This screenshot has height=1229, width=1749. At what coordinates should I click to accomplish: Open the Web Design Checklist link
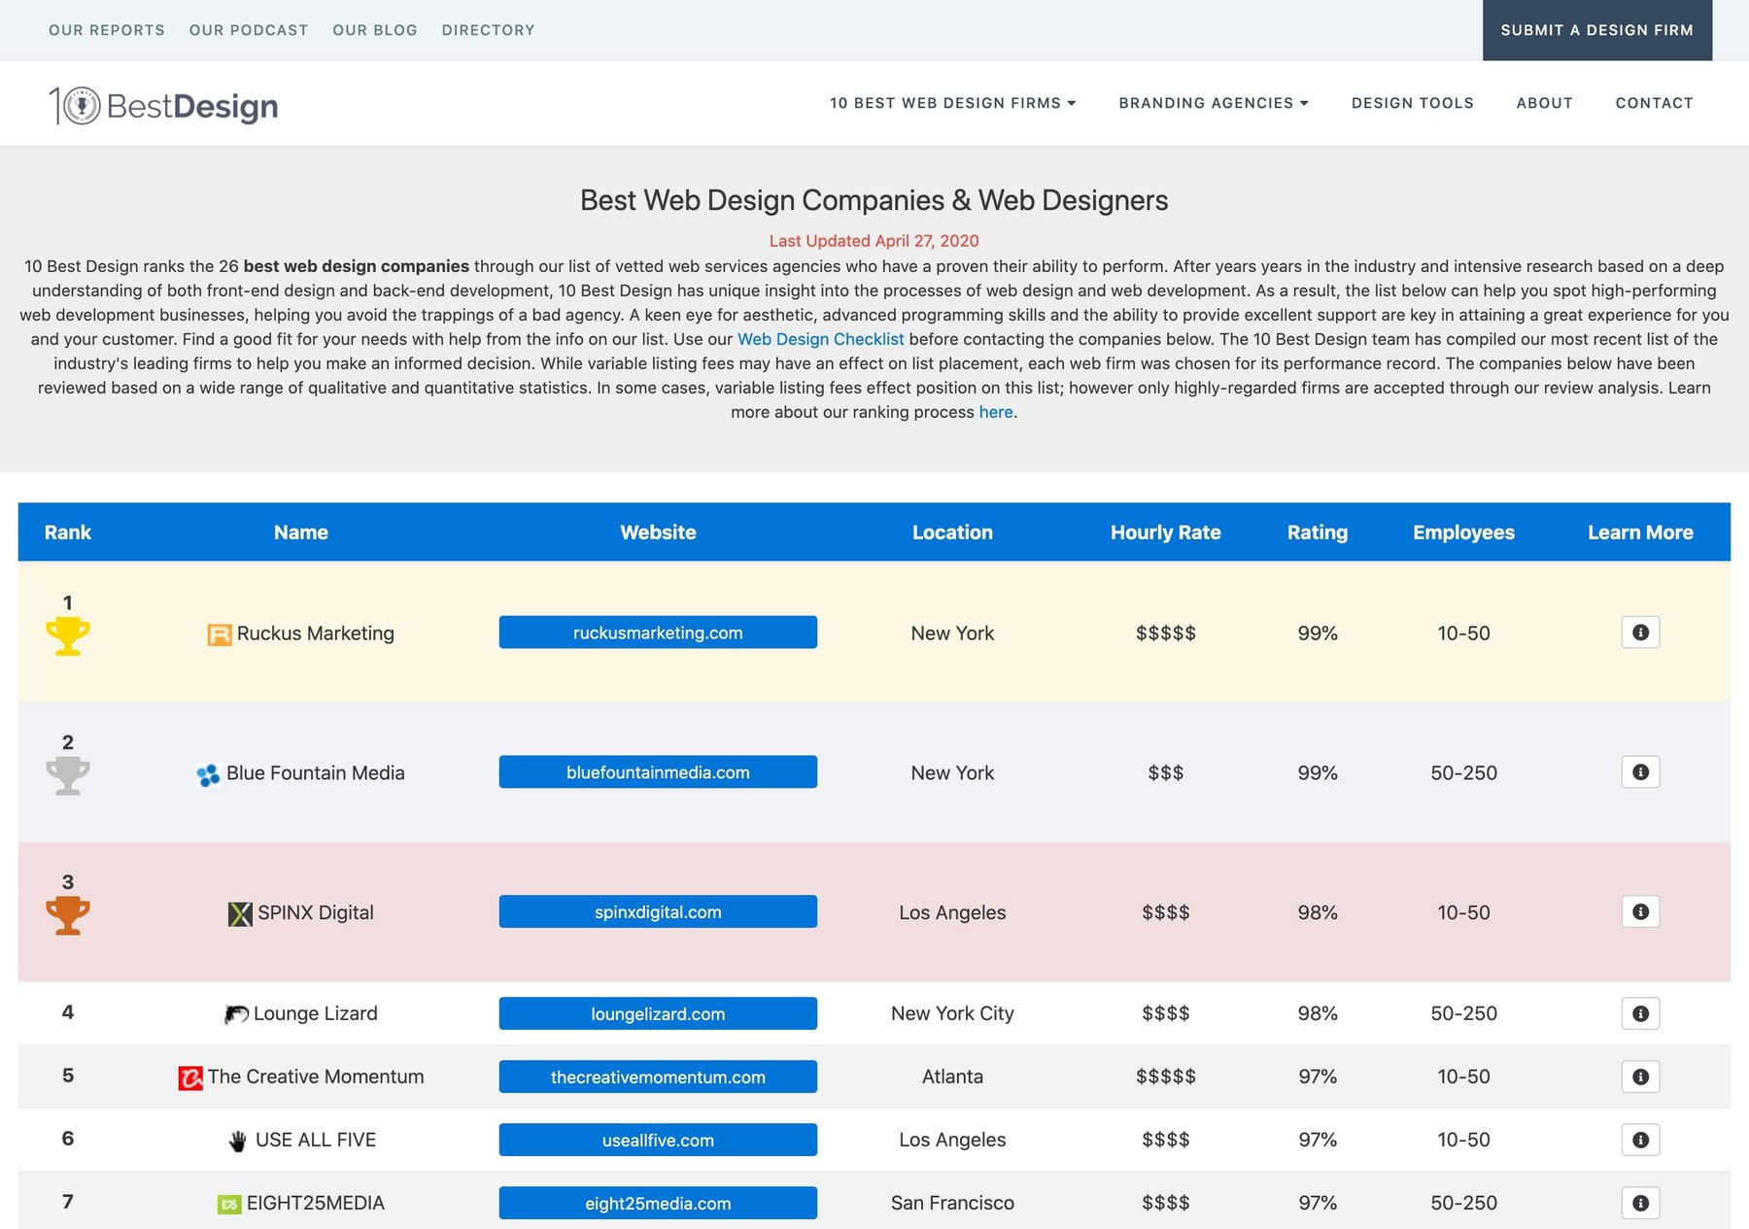coord(820,339)
